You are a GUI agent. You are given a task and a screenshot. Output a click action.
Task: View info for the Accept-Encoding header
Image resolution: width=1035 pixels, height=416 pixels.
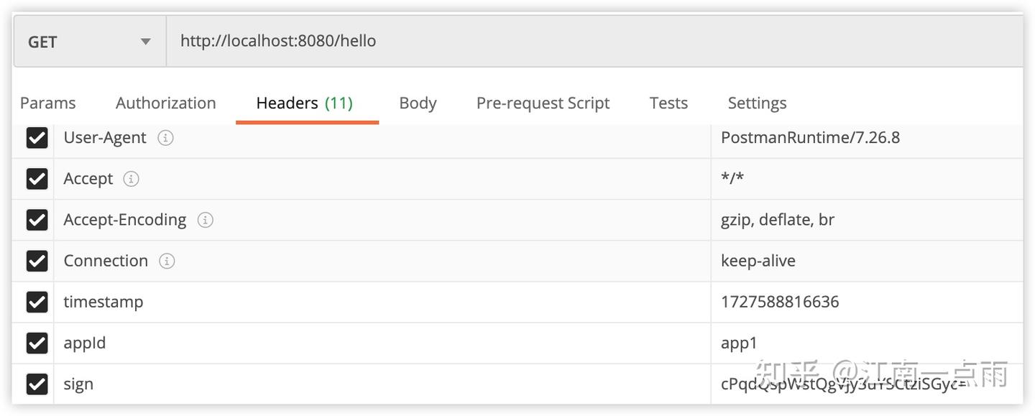(205, 220)
